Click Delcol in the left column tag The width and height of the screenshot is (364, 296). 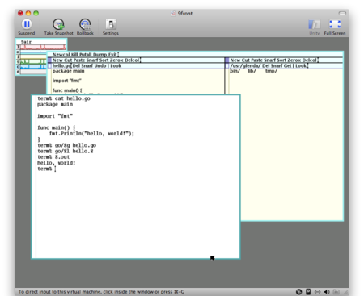pos(132,60)
